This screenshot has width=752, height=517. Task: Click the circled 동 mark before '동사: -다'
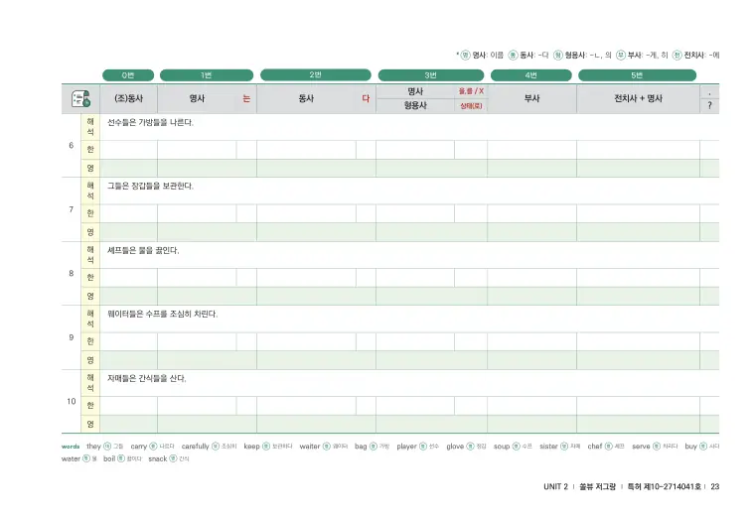coord(513,56)
